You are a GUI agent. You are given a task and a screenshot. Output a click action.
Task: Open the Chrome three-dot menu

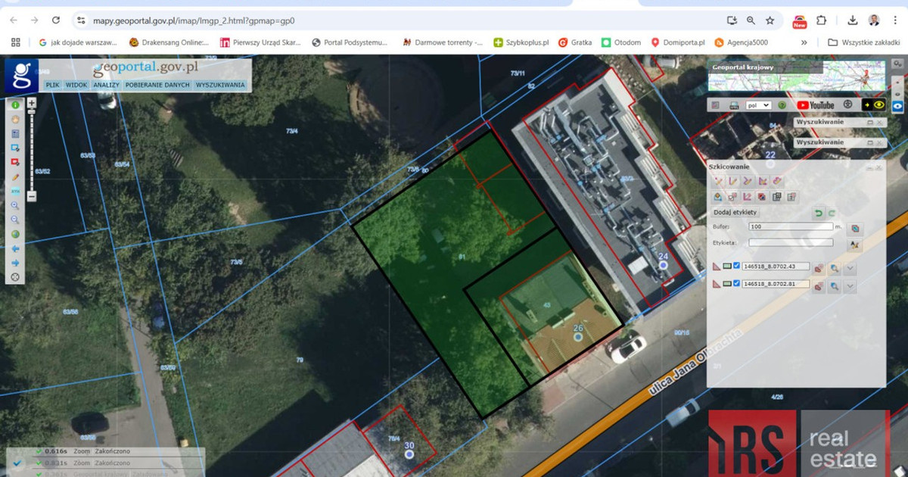pyautogui.click(x=895, y=20)
